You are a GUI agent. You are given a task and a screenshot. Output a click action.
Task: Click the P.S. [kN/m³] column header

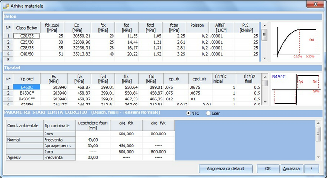click(x=246, y=28)
